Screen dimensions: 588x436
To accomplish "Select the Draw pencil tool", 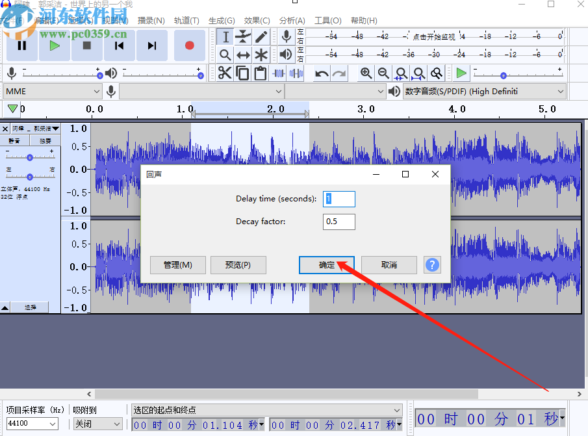I will [261, 37].
